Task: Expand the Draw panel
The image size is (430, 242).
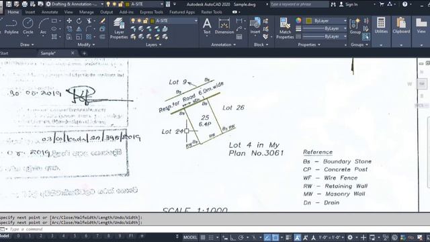Action: tap(27, 45)
